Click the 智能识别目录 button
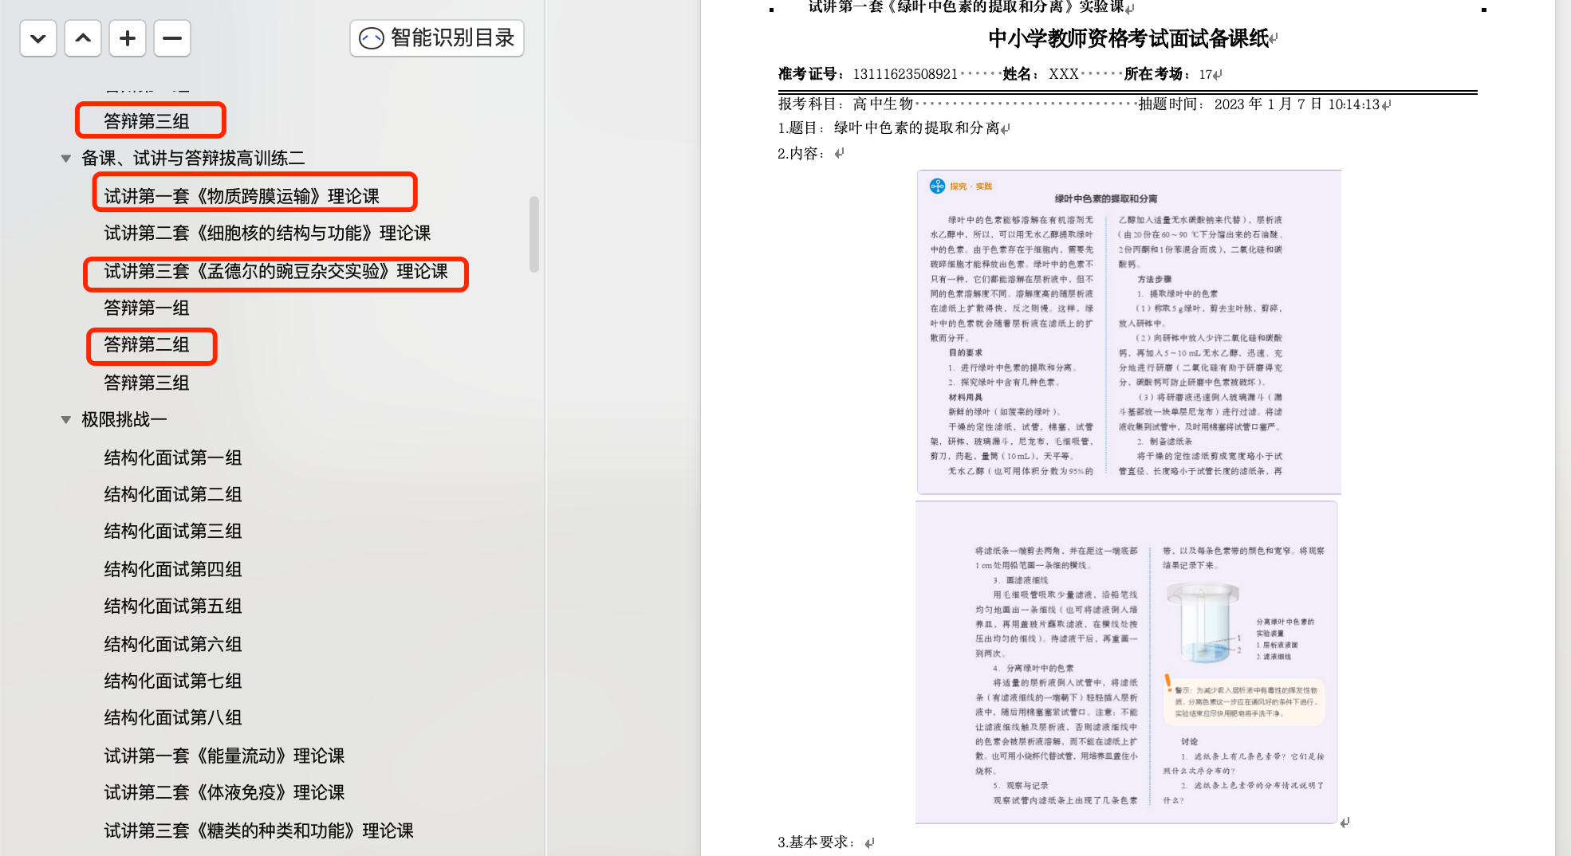Viewport: 1571px width, 856px height. (x=437, y=38)
